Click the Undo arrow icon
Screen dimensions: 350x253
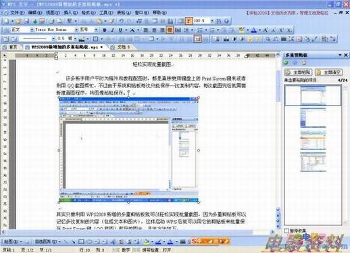(x=122, y=21)
